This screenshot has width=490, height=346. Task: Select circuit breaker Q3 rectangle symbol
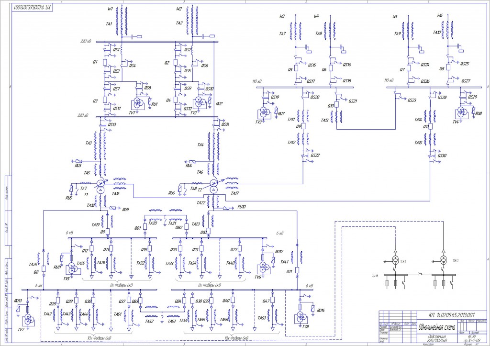(105, 100)
